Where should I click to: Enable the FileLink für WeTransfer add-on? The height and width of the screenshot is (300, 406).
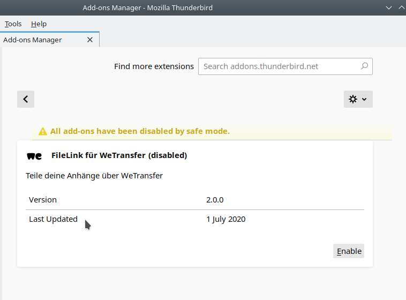point(349,251)
